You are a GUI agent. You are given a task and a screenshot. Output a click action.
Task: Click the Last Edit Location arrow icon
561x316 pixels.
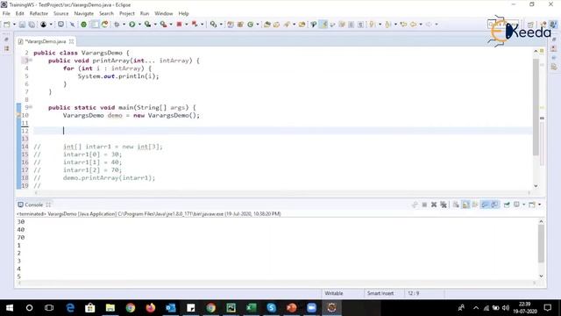(x=403, y=25)
